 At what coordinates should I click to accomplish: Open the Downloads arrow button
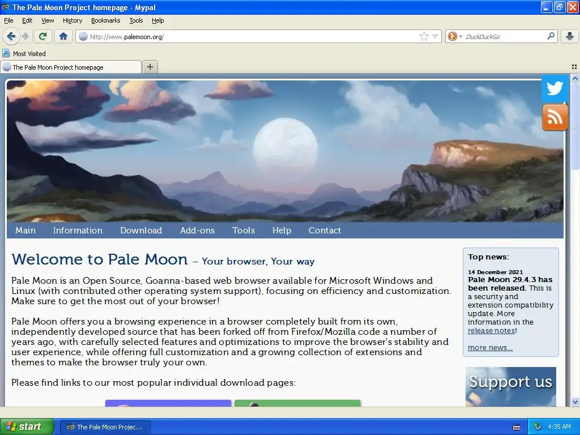coord(570,36)
